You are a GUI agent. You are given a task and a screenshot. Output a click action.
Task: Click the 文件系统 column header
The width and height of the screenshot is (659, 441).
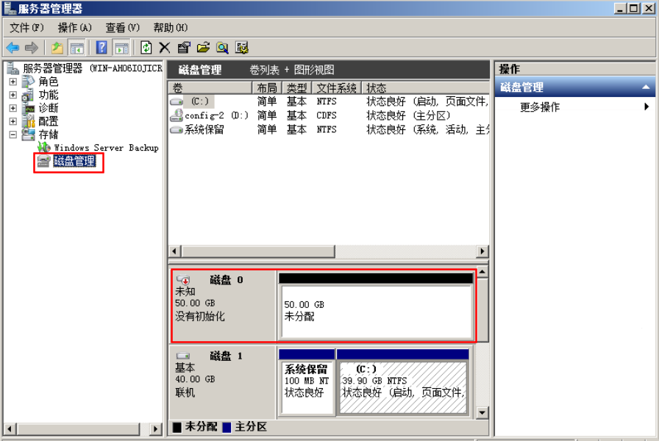pyautogui.click(x=337, y=87)
